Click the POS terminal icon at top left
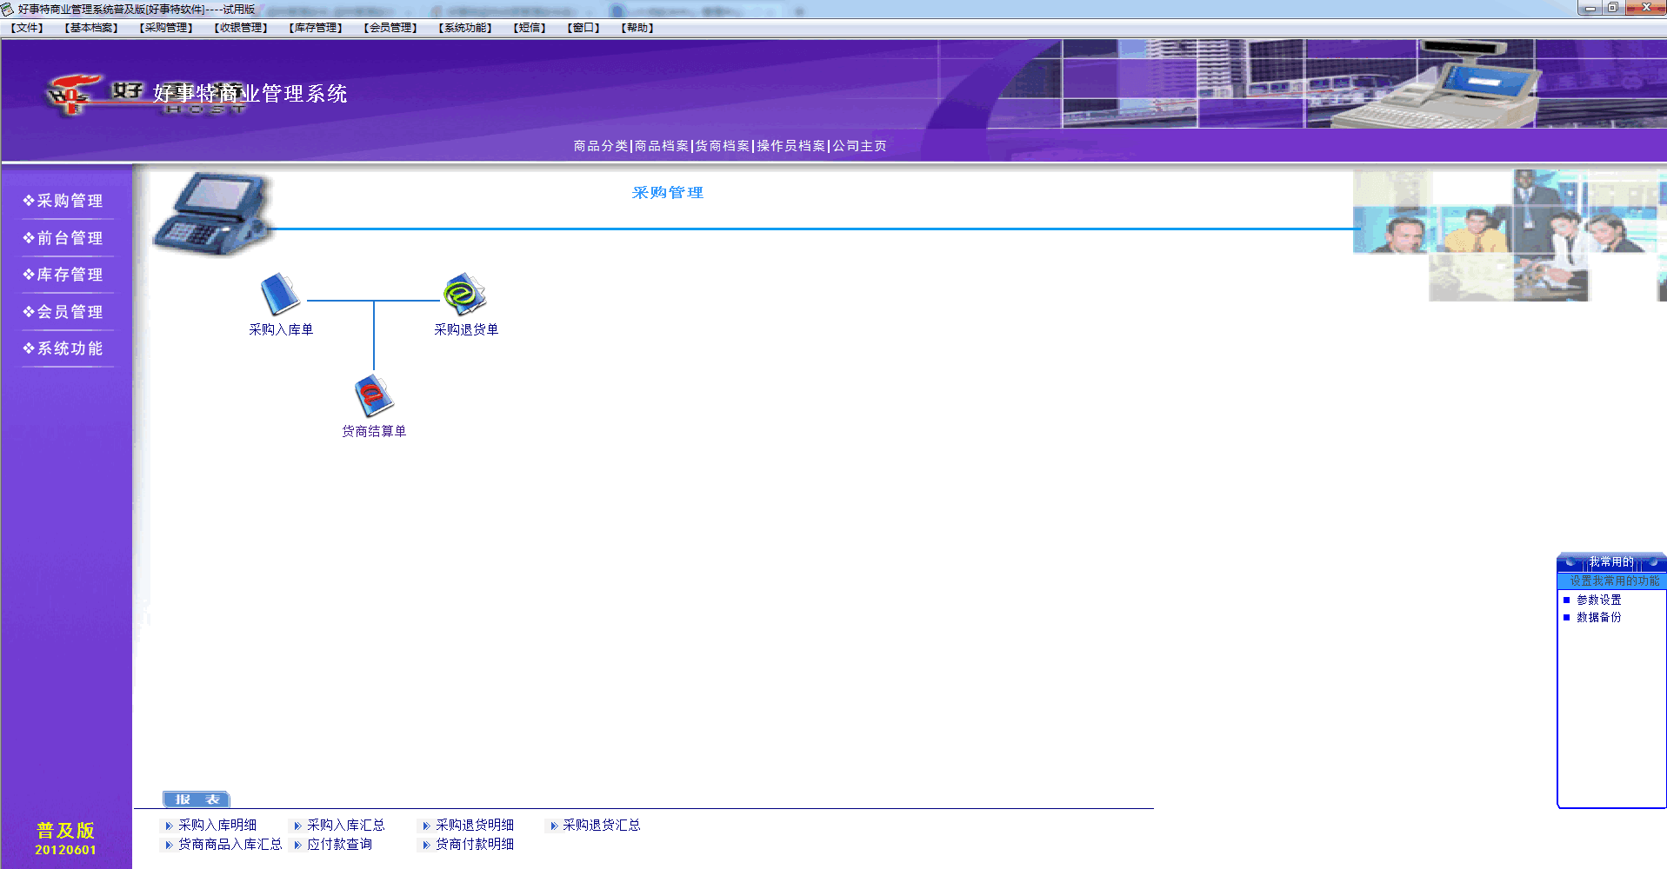1667x869 pixels. click(x=213, y=212)
